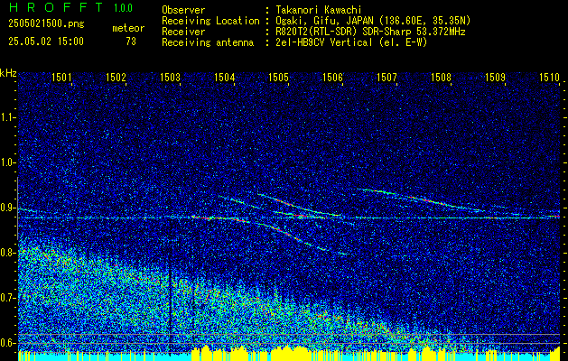Select the filename 2505021500.png
This screenshot has width=568, height=361.
[x=46, y=24]
